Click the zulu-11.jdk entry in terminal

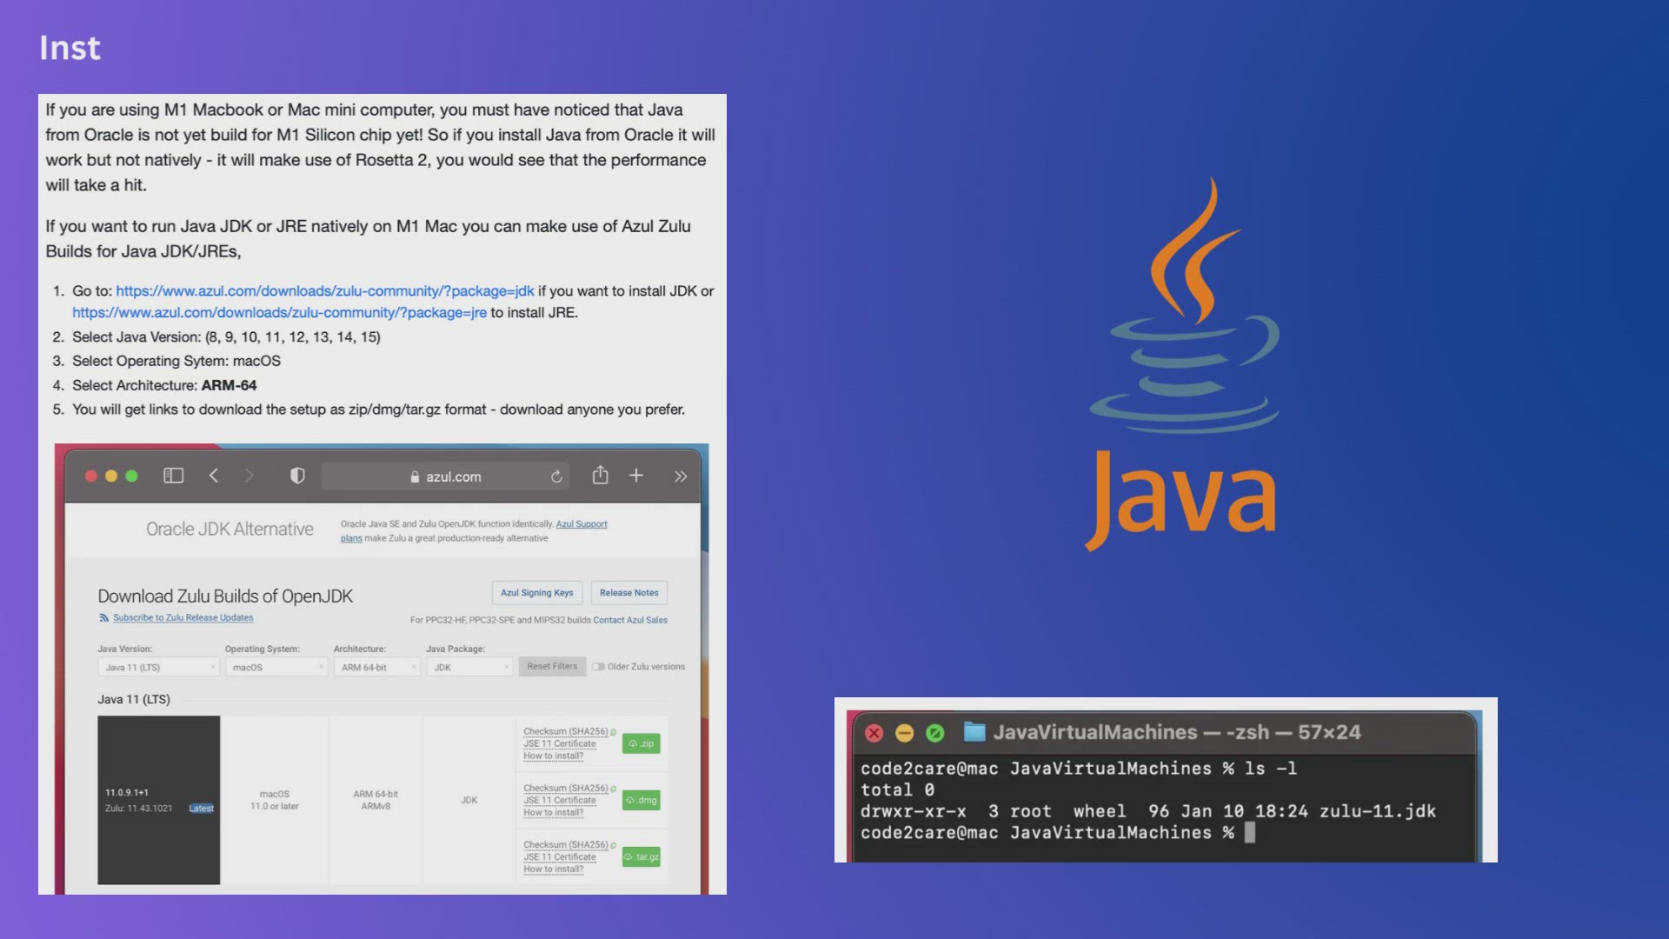coord(1378,811)
